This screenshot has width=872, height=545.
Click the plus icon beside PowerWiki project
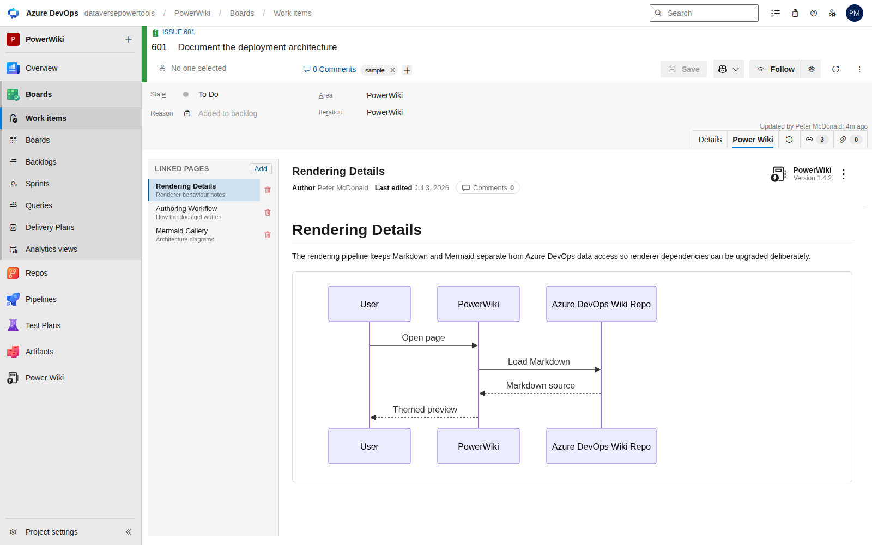(x=129, y=39)
